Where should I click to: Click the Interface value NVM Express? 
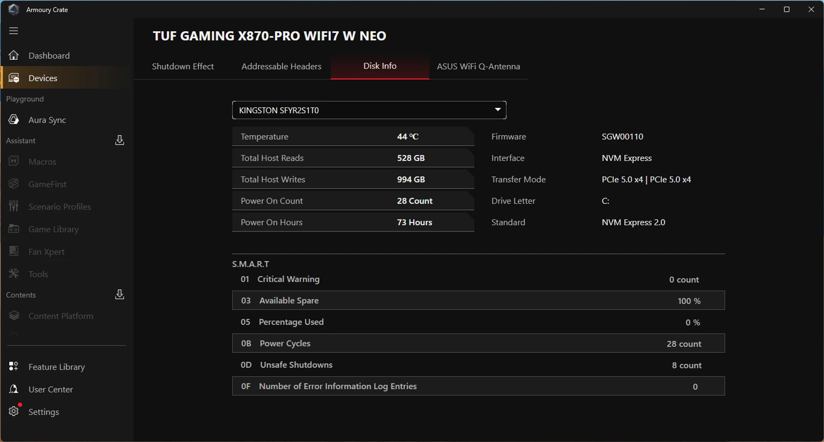pos(627,158)
